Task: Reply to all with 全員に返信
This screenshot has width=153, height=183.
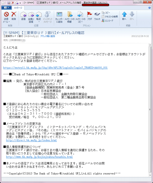Action: [31, 17]
